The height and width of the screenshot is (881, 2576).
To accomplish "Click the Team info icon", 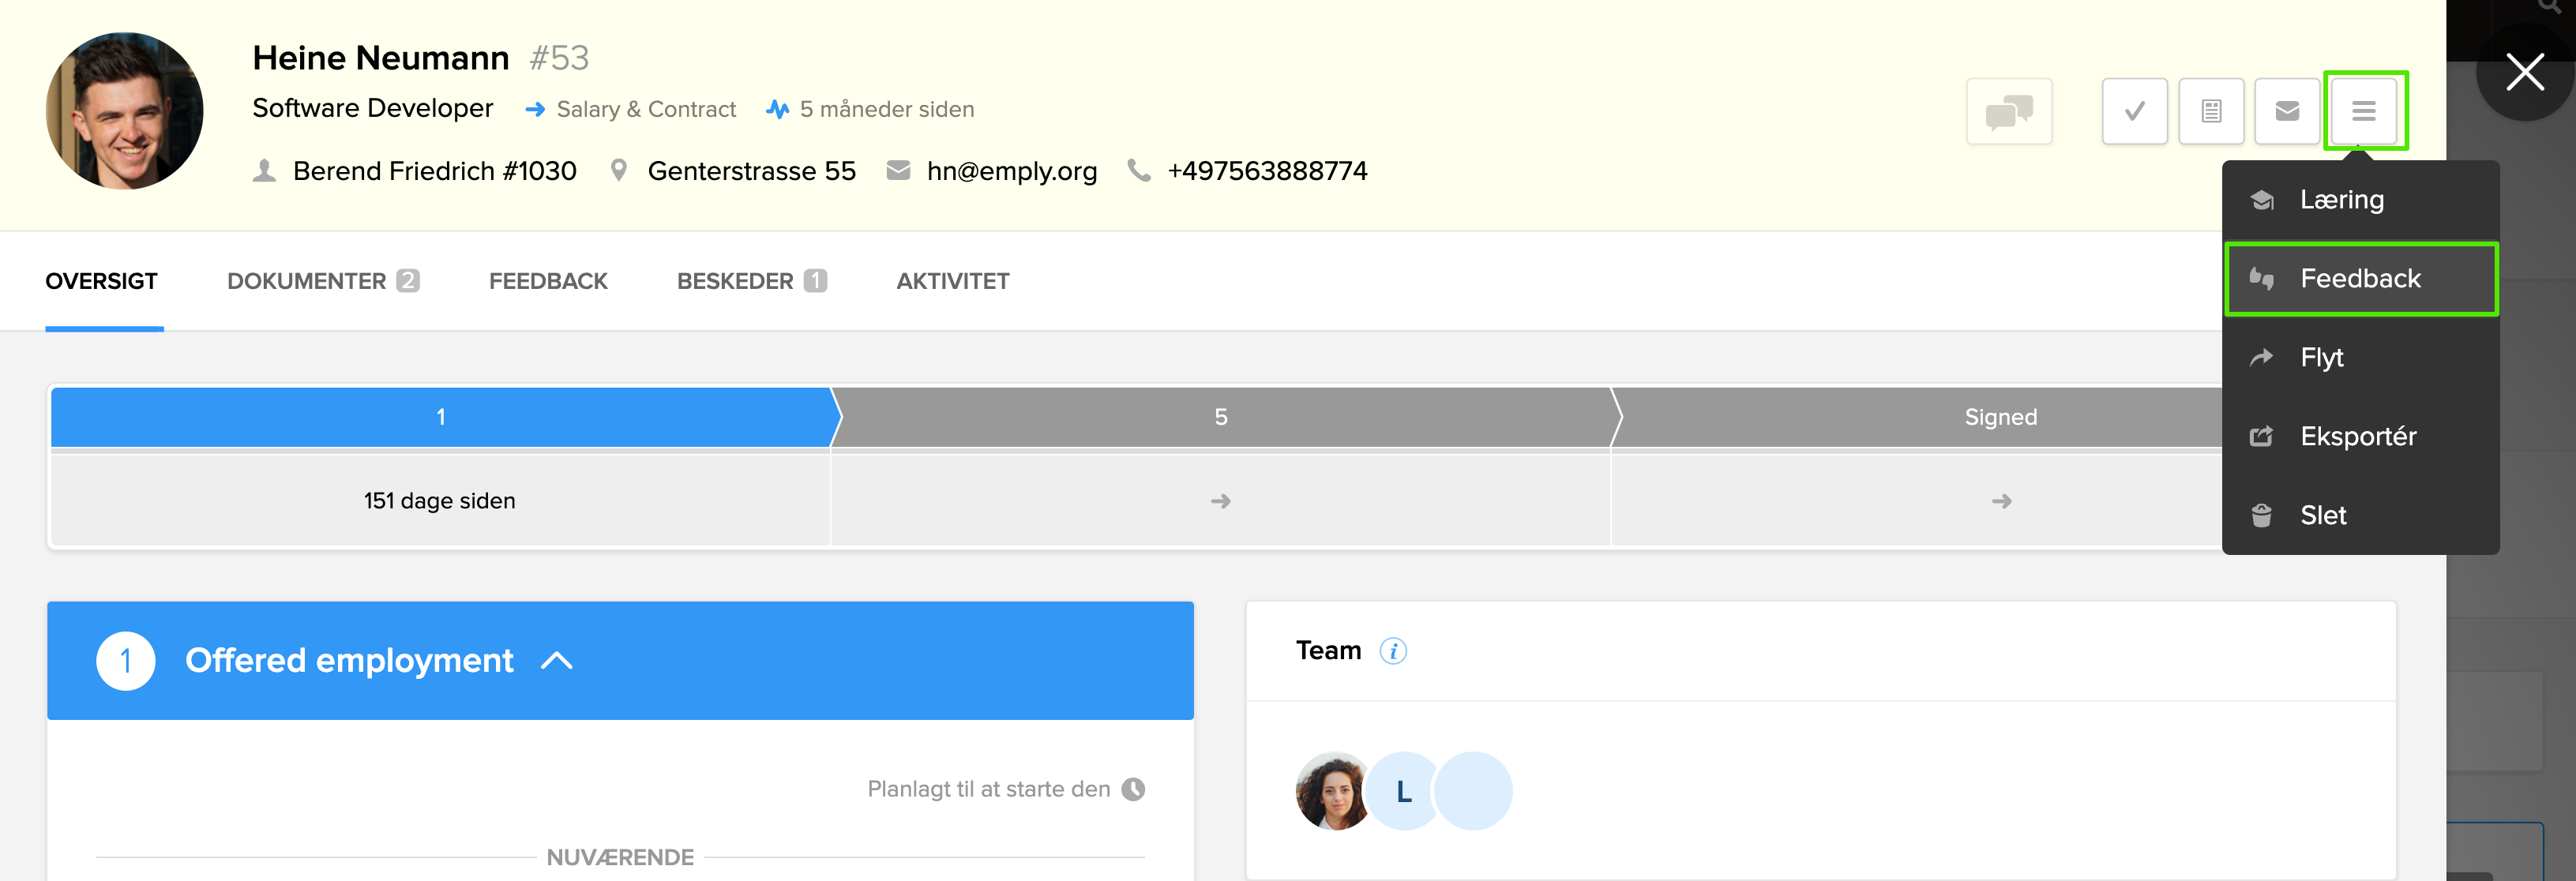I will coord(1393,651).
